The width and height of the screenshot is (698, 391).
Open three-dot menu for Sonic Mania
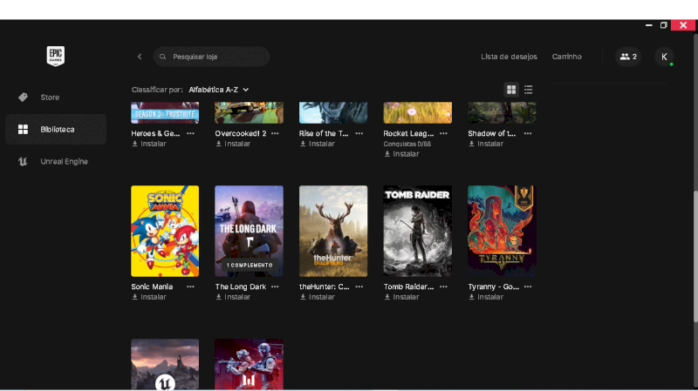190,287
